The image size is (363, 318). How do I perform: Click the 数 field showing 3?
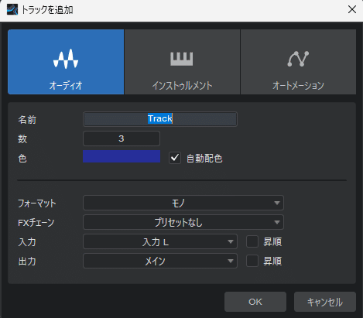(122, 138)
